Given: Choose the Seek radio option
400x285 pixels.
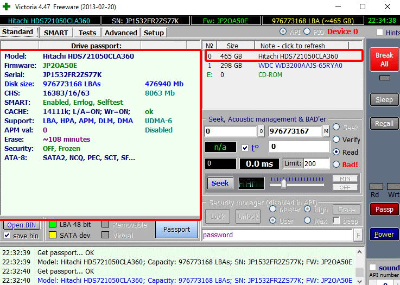Looking at the screenshot, I should point(336,127).
